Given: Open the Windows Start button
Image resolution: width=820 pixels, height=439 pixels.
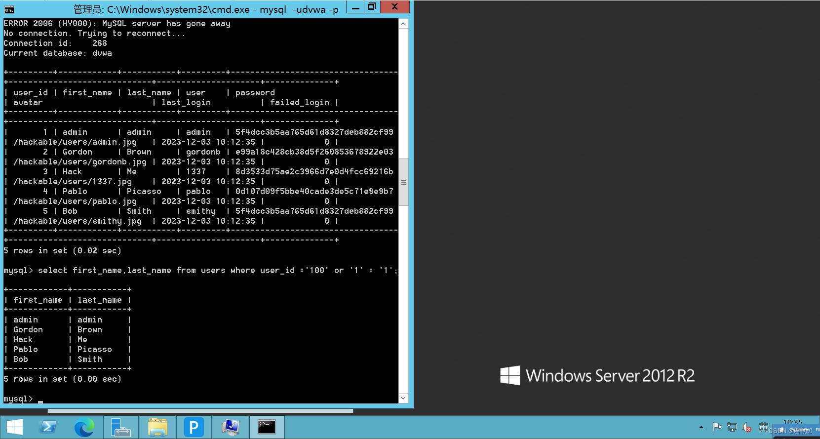Looking at the screenshot, I should [15, 427].
